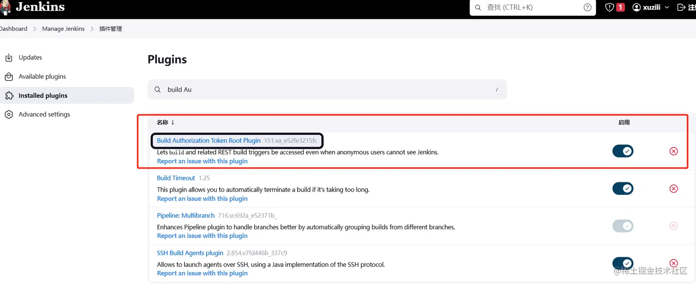Click the greyed Pipeline: Multibranch toggle

(x=623, y=226)
